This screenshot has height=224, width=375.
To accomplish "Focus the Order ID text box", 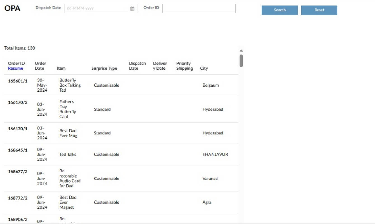I will (199, 8).
